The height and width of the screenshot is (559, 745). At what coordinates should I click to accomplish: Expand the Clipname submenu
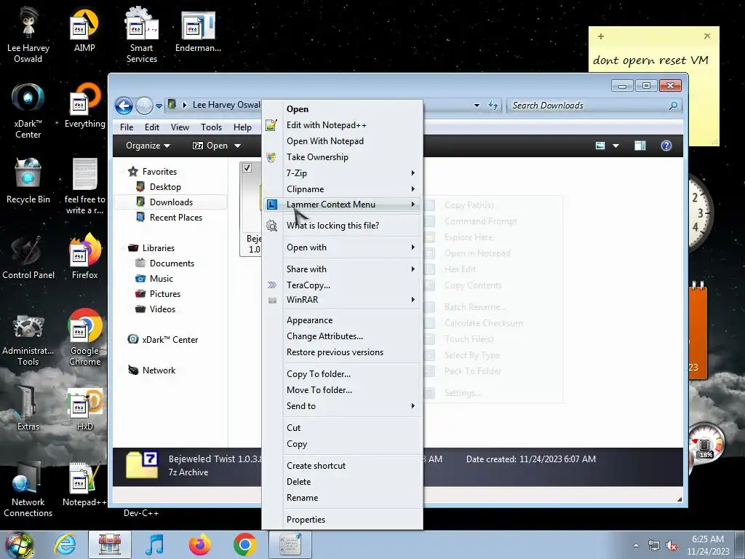[x=342, y=189]
